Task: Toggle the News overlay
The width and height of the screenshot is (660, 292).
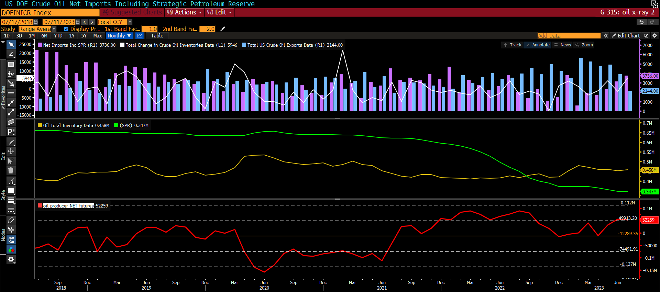Action: (x=563, y=45)
